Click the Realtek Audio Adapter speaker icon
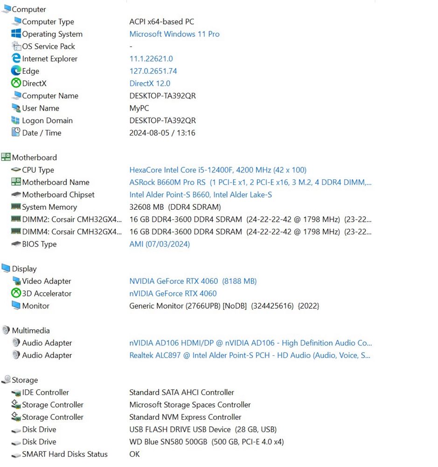438x467 pixels. click(x=16, y=355)
